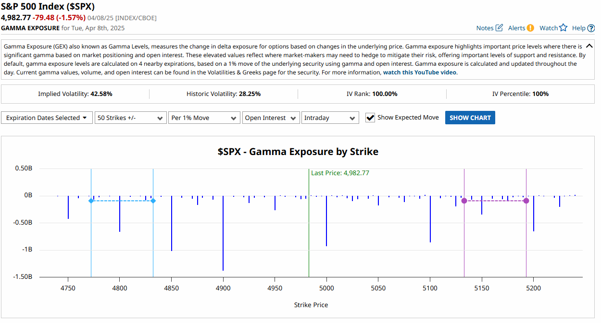601x323 pixels.
Task: Toggle the Show Expected Move checkbox
Action: 370,118
